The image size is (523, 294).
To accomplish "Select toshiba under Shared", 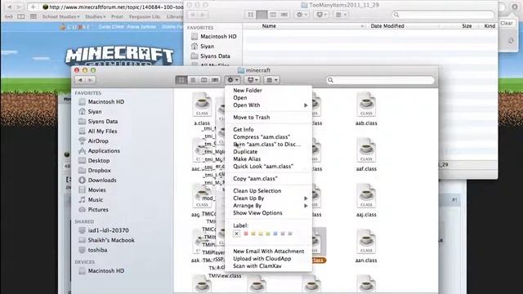I will (93, 250).
